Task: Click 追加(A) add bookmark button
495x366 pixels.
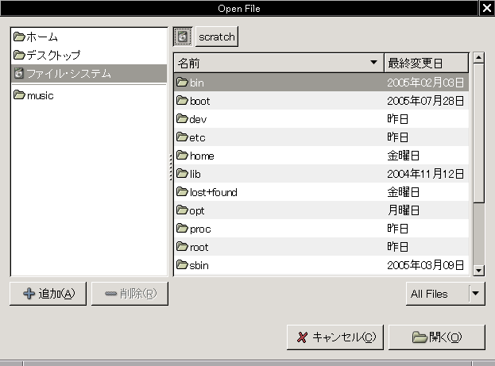Action: click(48, 294)
